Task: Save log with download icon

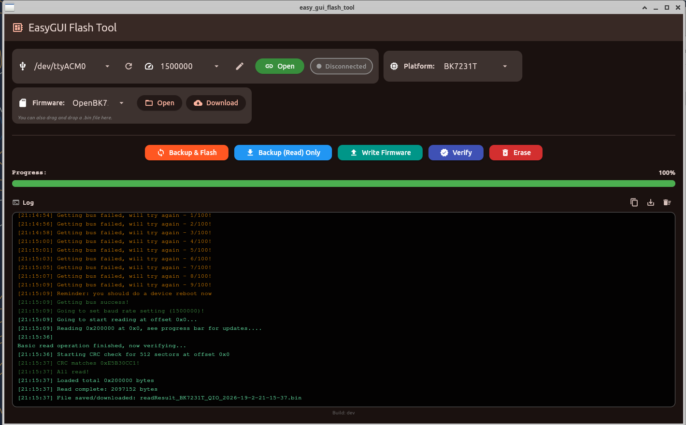Action: (x=651, y=202)
